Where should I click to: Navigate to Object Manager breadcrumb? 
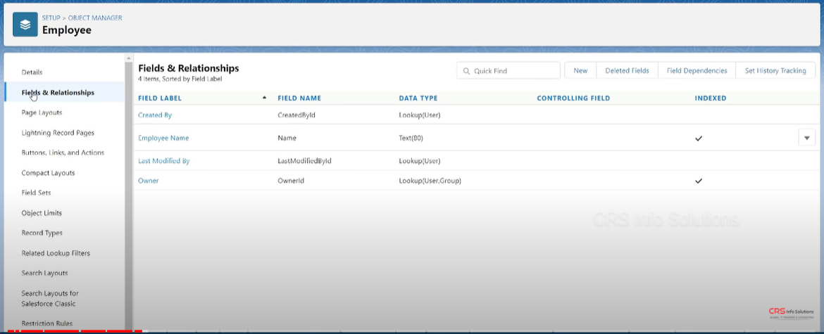(95, 18)
